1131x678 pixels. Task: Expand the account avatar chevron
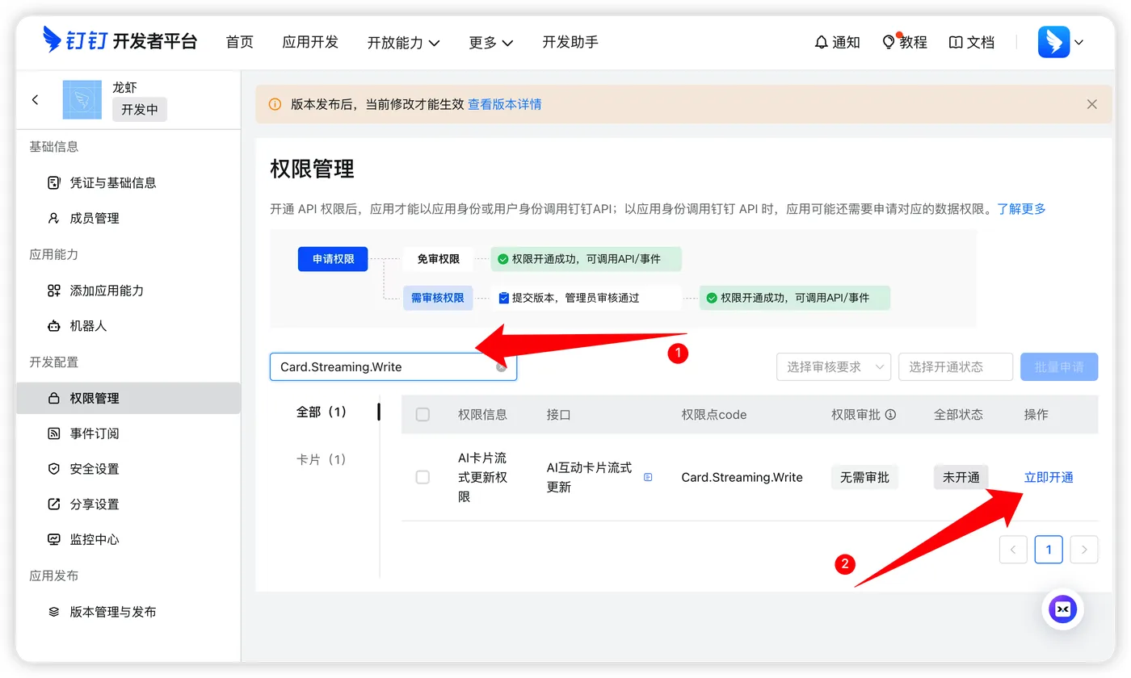[1078, 43]
